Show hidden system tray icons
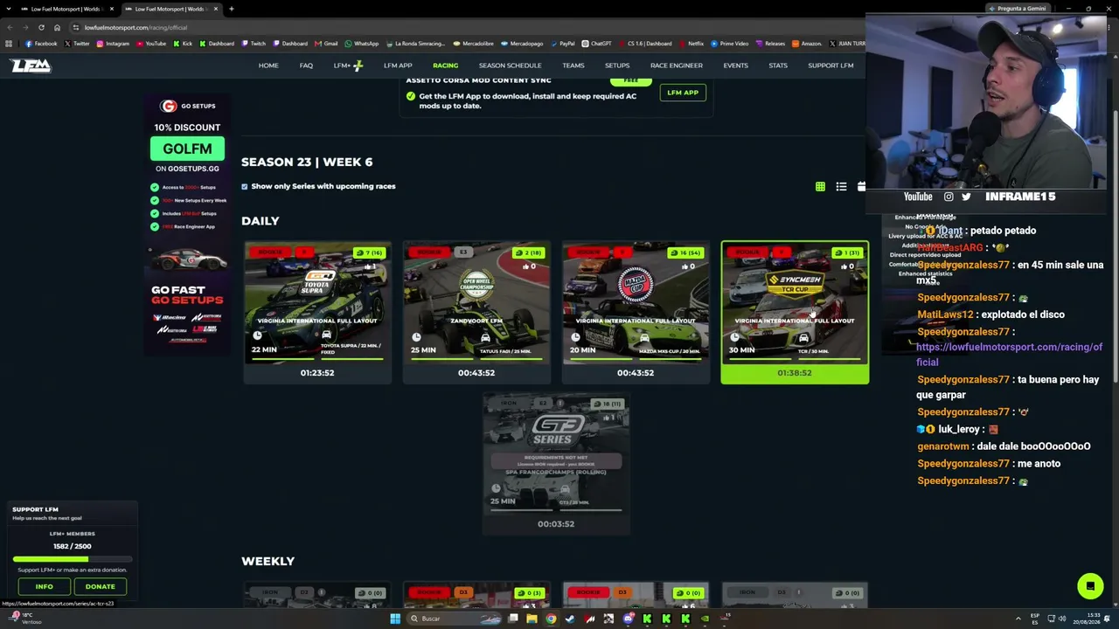Image resolution: width=1119 pixels, height=629 pixels. click(1018, 619)
